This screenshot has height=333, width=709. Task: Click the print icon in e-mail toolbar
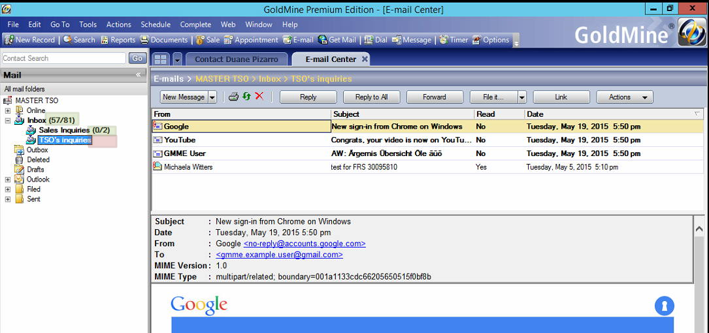pyautogui.click(x=233, y=97)
